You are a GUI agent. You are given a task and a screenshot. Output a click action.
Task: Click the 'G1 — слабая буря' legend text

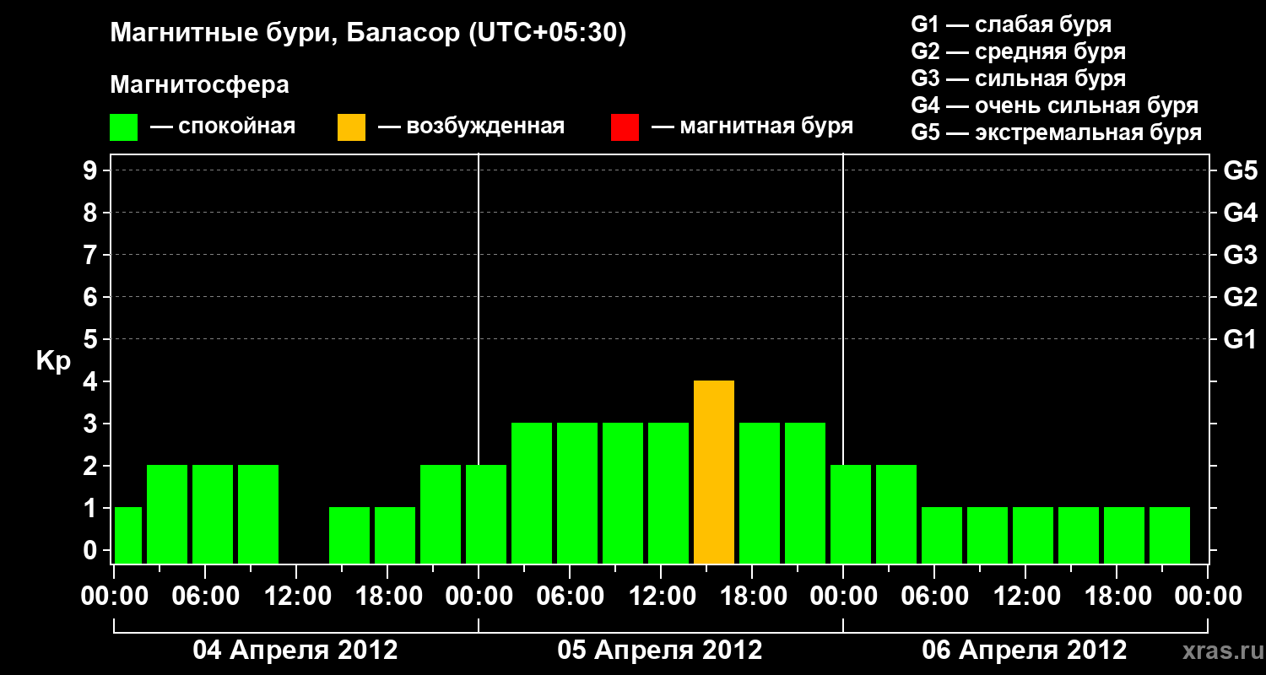pos(1011,24)
